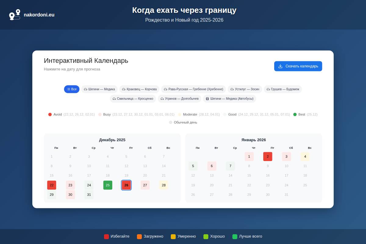Screen dimensions: 366x244
Task: Select the Все filter chip
Action: point(72,89)
